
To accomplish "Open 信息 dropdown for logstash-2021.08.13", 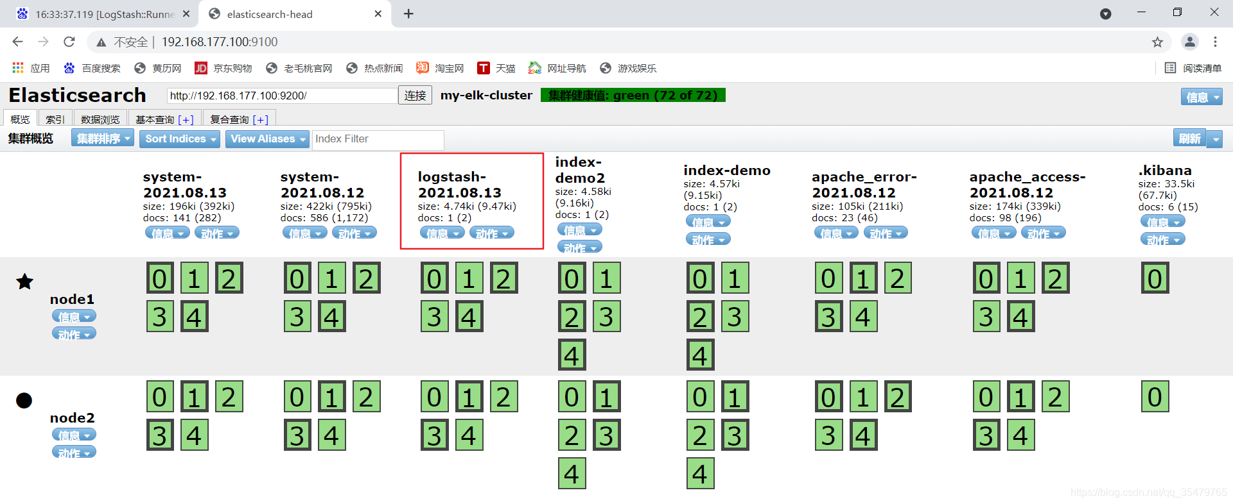I will click(442, 233).
